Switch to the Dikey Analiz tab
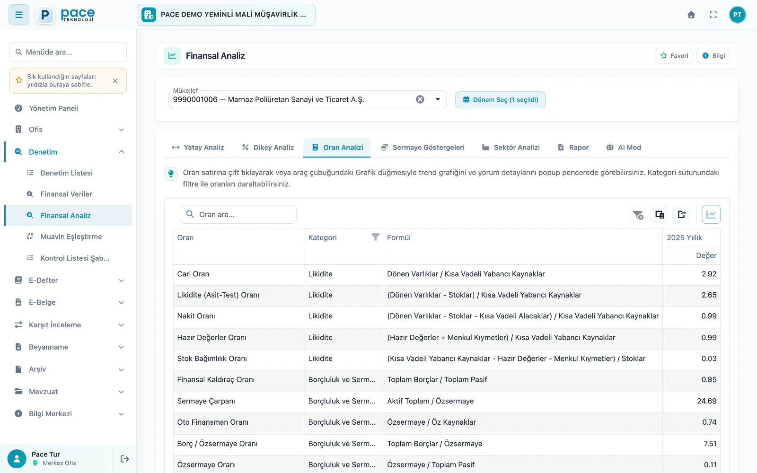The image size is (757, 473). pyautogui.click(x=268, y=148)
